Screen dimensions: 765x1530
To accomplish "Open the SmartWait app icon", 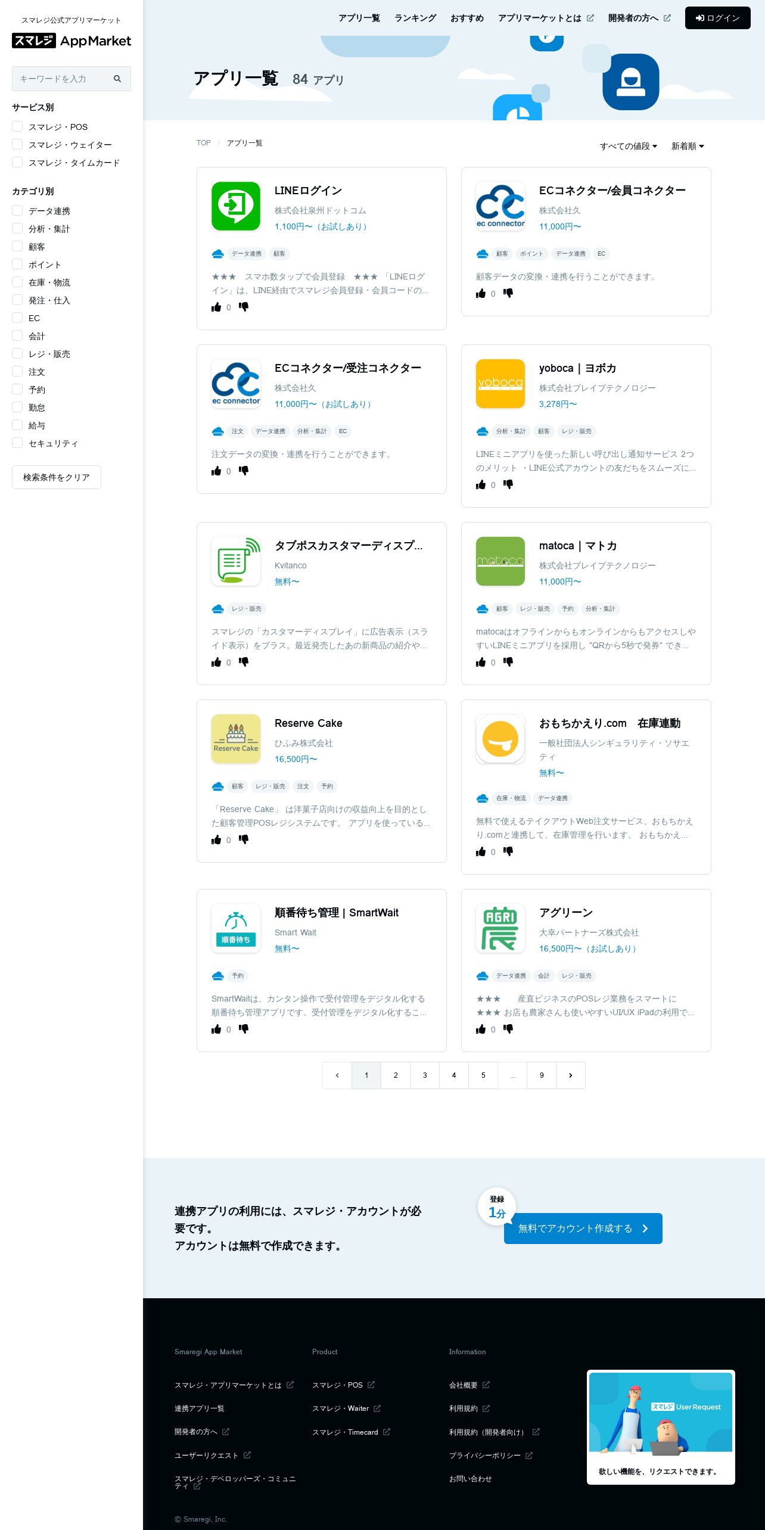I will [x=236, y=928].
